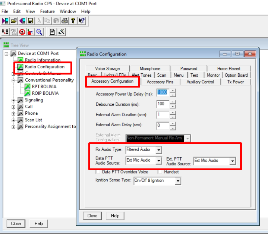Click the Print icon in toolbar
Viewport: 268px width, 234px height.
pos(64,21)
